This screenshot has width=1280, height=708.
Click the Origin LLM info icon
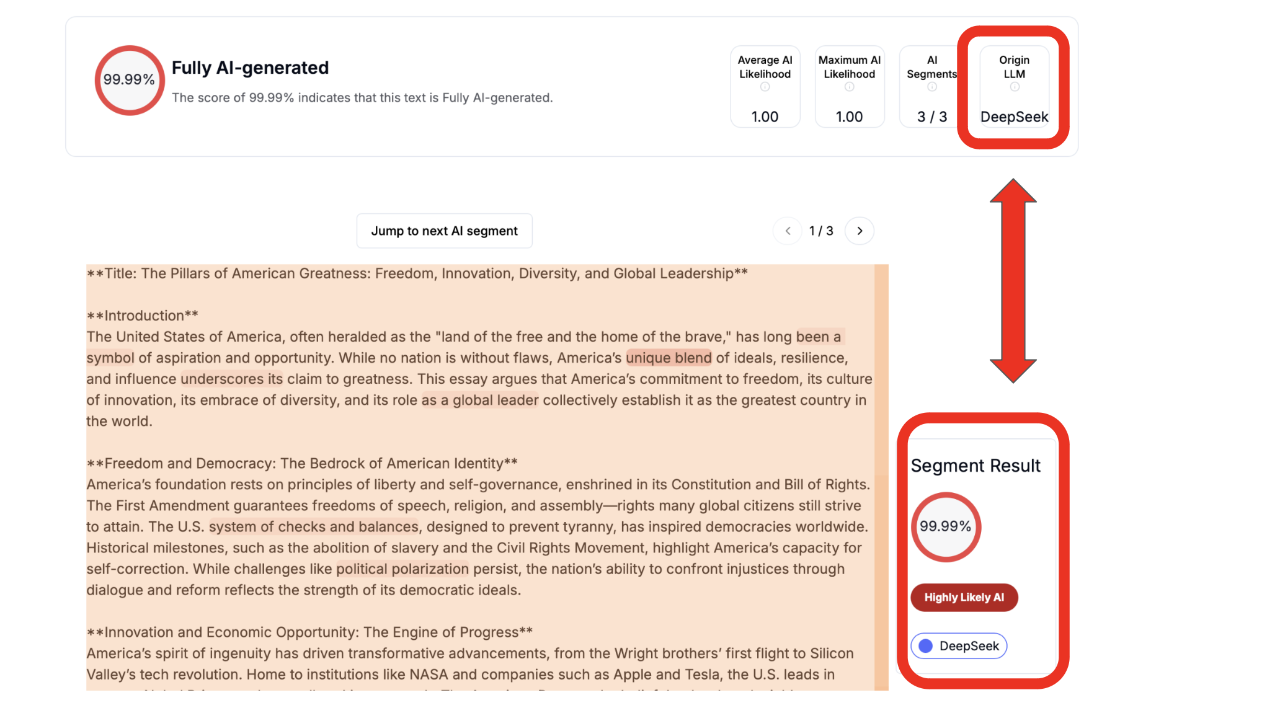click(1014, 87)
